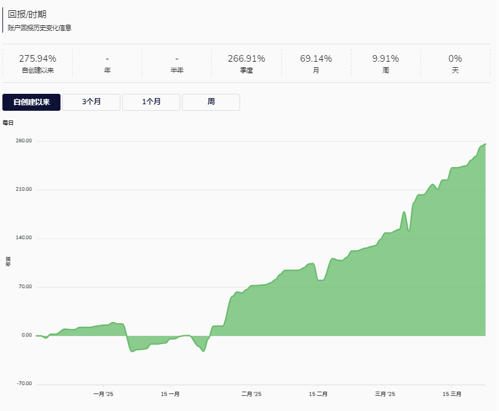499x411 pixels.
Task: Click the 年 period label
Action: [107, 70]
